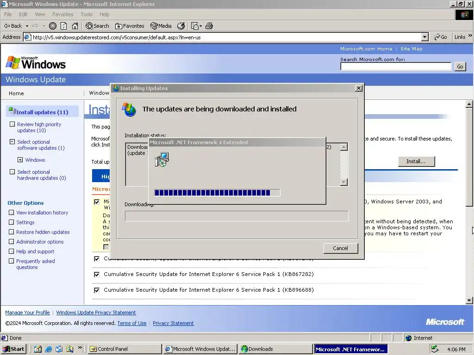
Task: Click the Go button beside the address bar
Action: pyautogui.click(x=441, y=37)
